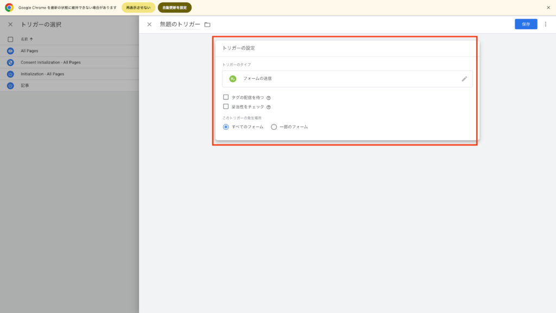Click 自動更新を設定 in Chrome banner
Image resolution: width=556 pixels, height=313 pixels.
coord(175,8)
